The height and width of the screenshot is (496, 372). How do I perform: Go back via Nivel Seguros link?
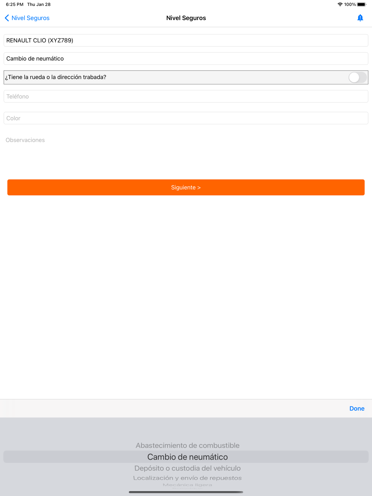pos(31,18)
